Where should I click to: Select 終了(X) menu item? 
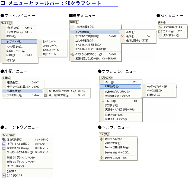pos(20,61)
